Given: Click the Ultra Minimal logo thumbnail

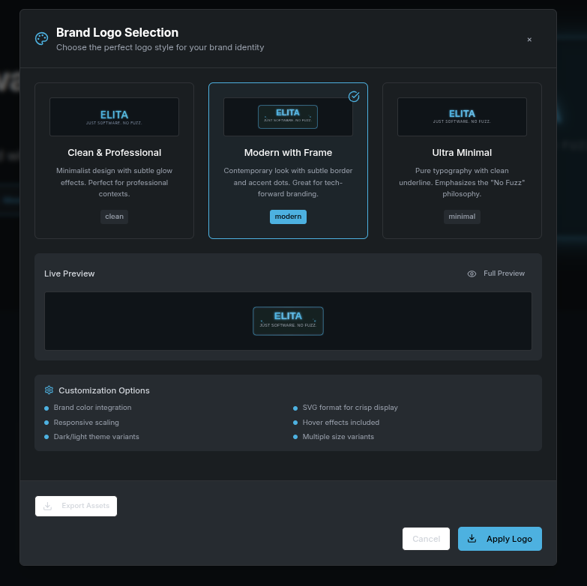Looking at the screenshot, I should tap(462, 117).
